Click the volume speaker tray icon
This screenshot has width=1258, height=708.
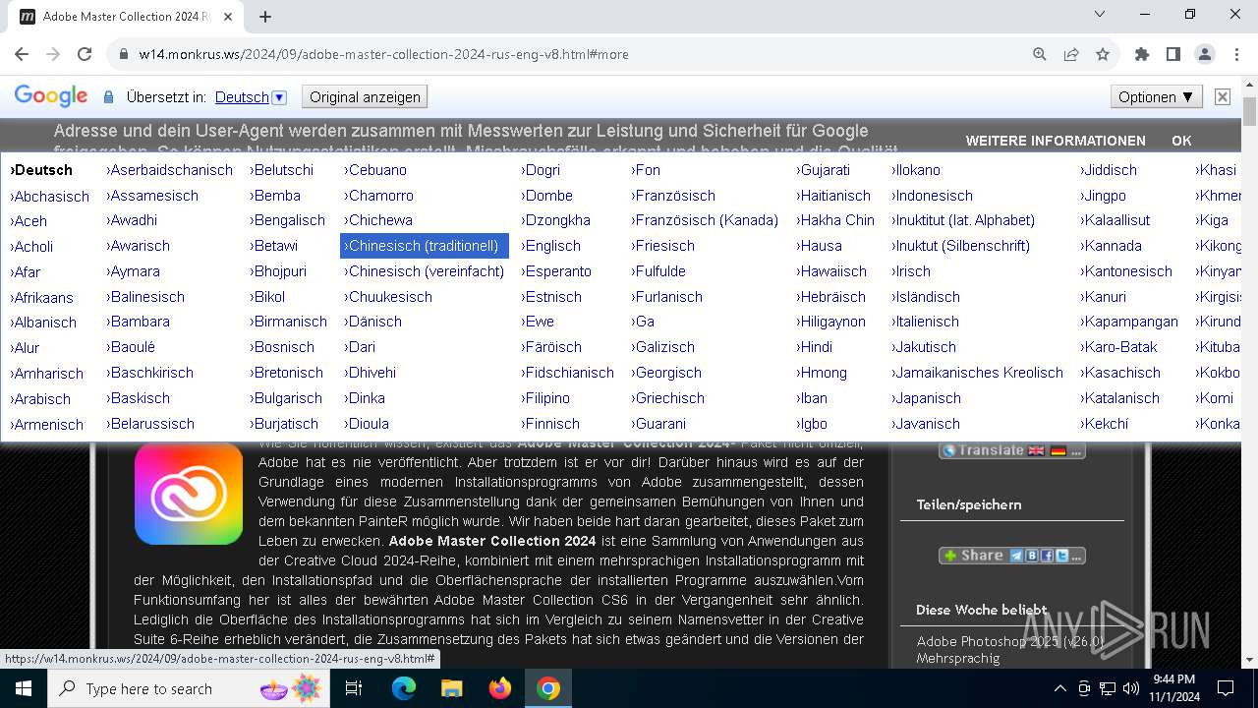point(1130,688)
